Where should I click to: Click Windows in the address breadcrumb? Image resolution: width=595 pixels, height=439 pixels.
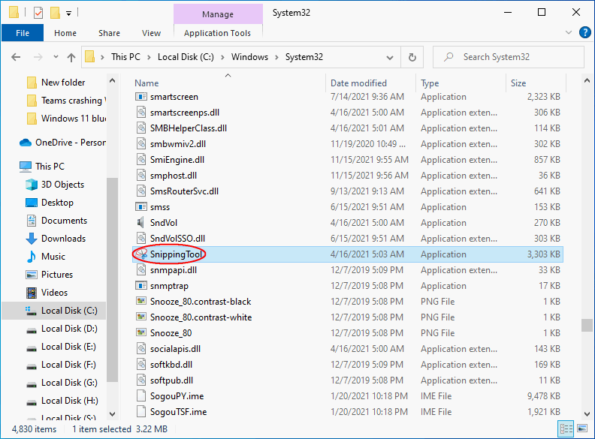[249, 57]
